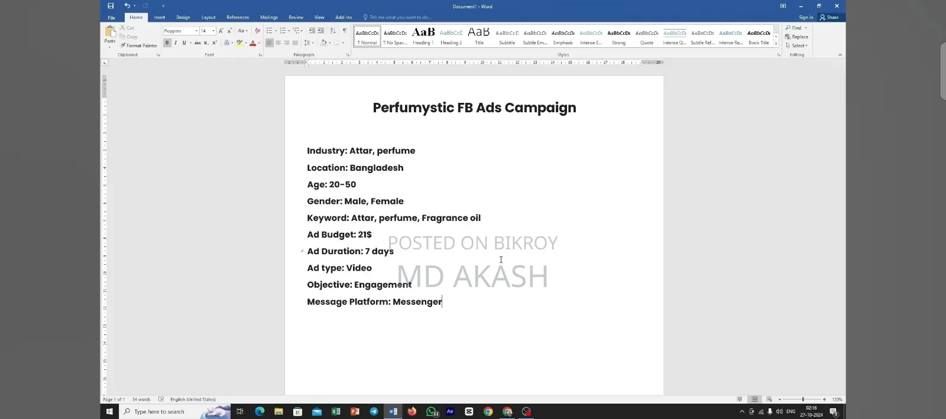This screenshot has height=419, width=946.
Task: Click the Replace button
Action: click(x=796, y=37)
